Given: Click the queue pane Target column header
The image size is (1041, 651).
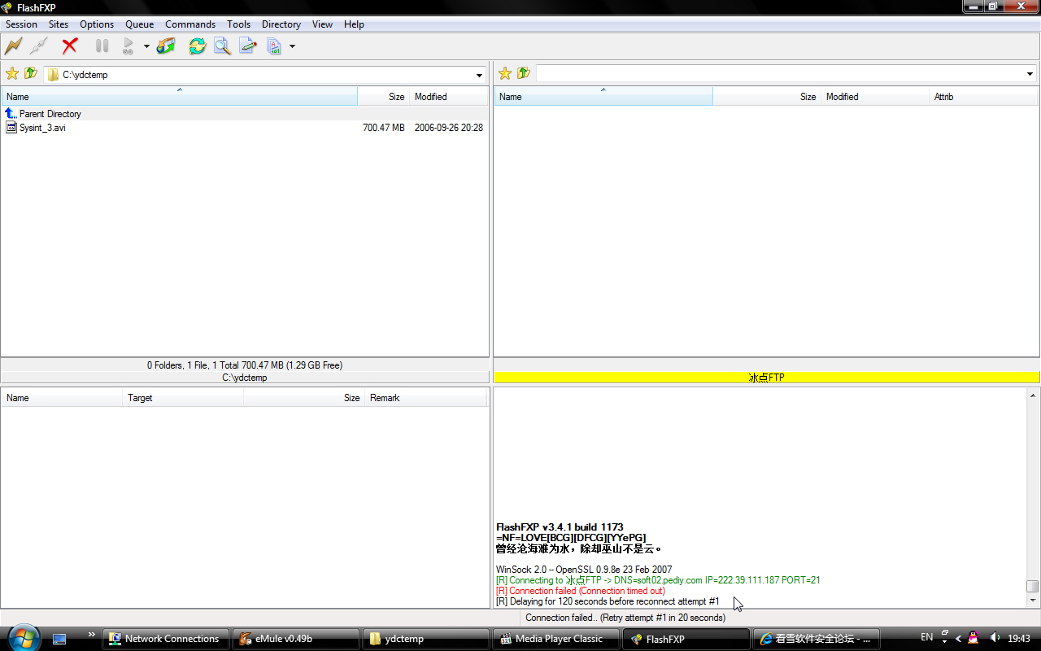Looking at the screenshot, I should pyautogui.click(x=183, y=398).
